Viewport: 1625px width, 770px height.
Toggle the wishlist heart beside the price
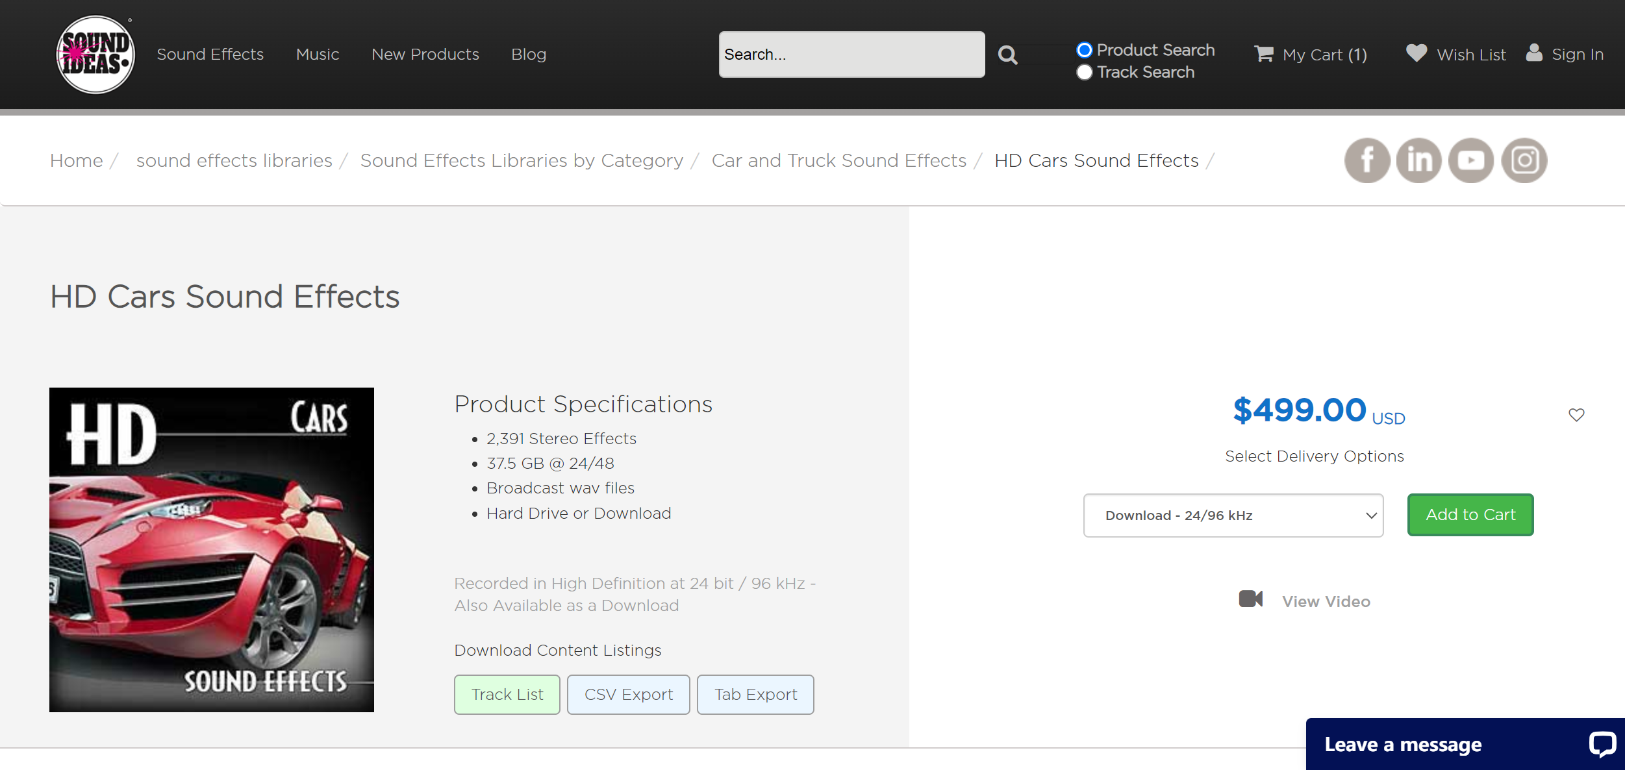[1576, 414]
